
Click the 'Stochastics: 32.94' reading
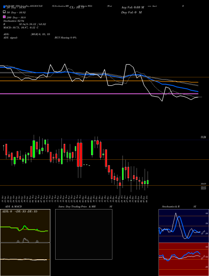click(14, 21)
